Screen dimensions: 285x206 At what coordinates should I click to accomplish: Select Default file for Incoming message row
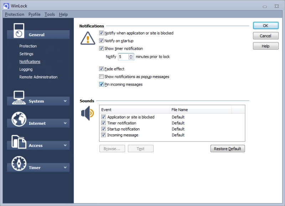178,135
